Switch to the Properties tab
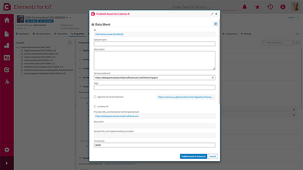303x170 pixels. (x=77, y=34)
